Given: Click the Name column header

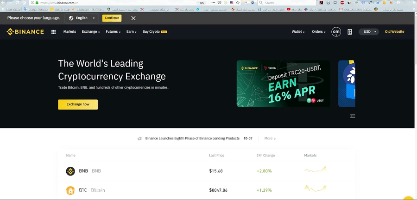Looking at the screenshot, I should pos(71,156).
